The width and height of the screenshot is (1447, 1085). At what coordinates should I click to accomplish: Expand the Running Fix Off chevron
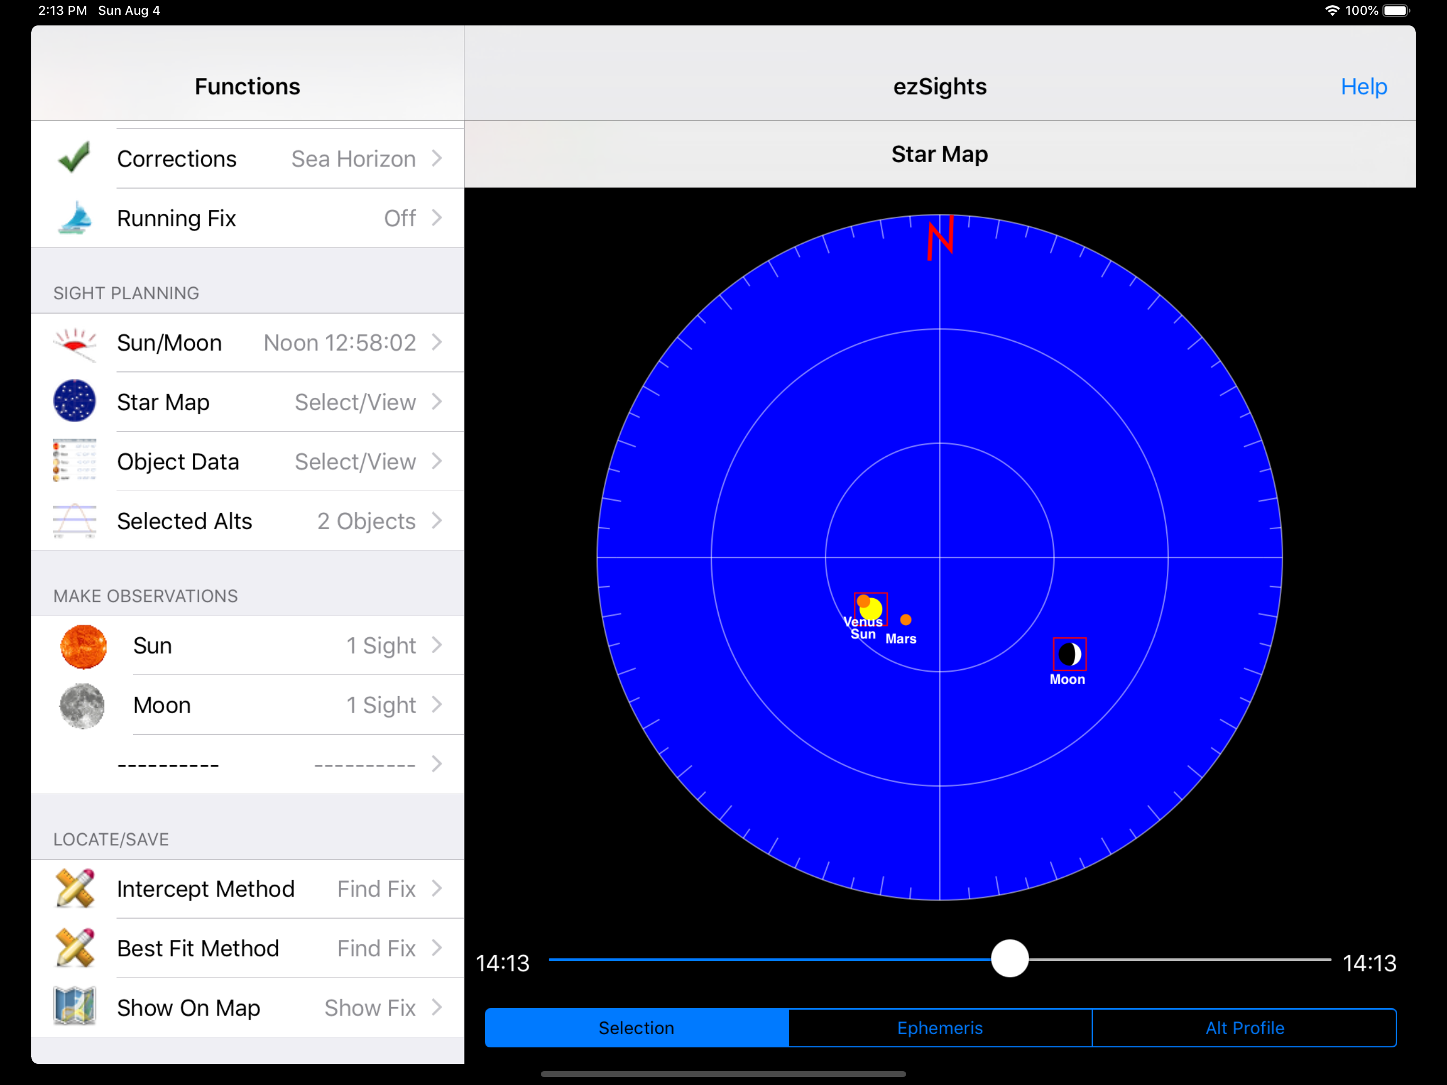[437, 218]
